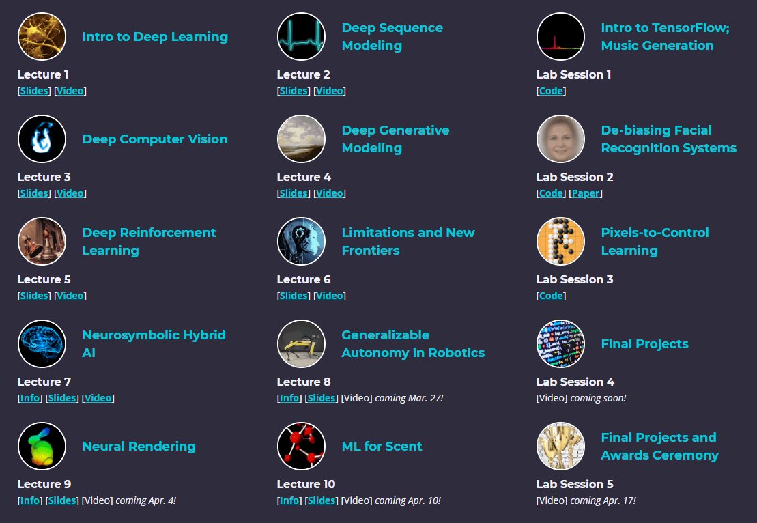Open Slides link for Lecture 1

click(34, 91)
